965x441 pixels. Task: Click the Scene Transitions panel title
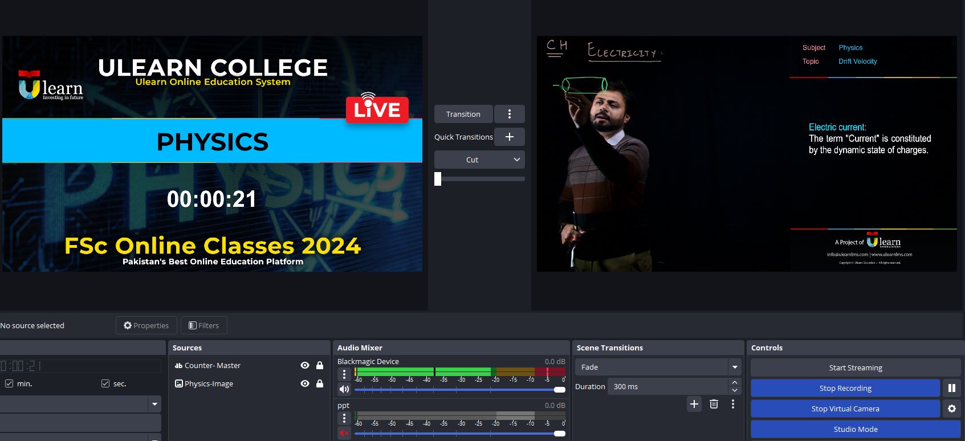(x=609, y=348)
